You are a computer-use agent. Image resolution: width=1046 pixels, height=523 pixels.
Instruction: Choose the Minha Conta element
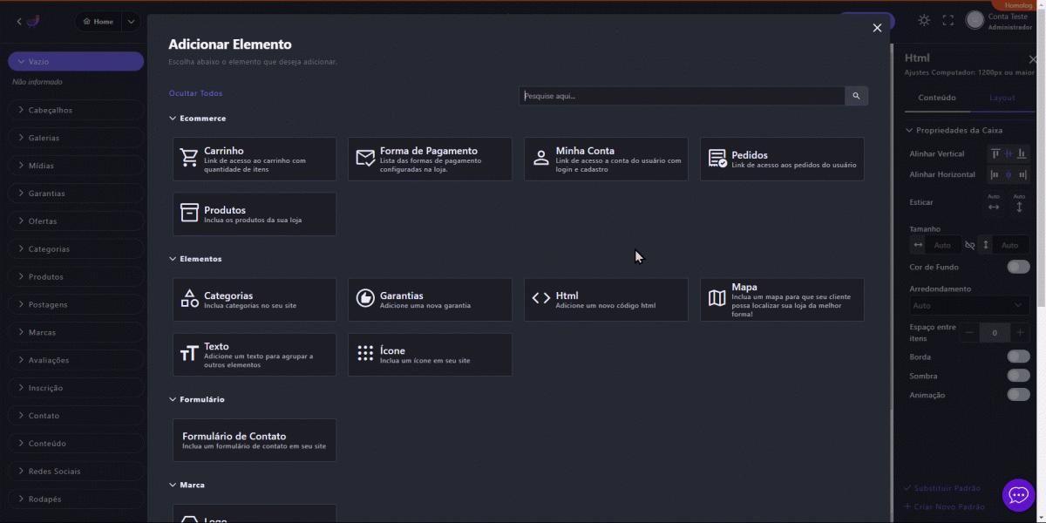click(x=606, y=159)
